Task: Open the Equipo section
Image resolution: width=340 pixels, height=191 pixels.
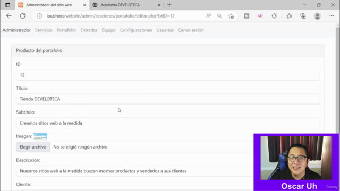Action: pos(108,30)
